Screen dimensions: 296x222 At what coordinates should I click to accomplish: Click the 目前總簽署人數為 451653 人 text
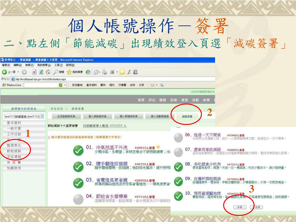coord(105,126)
